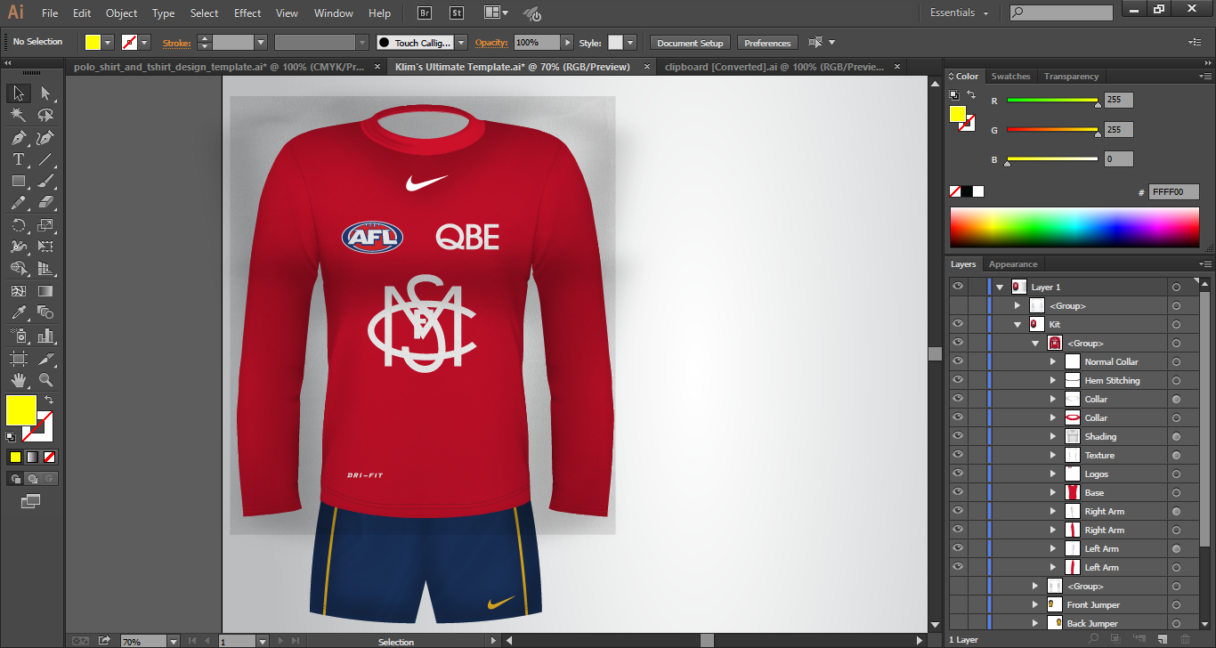The image size is (1216, 648).
Task: Open the Window menu
Action: click(334, 12)
